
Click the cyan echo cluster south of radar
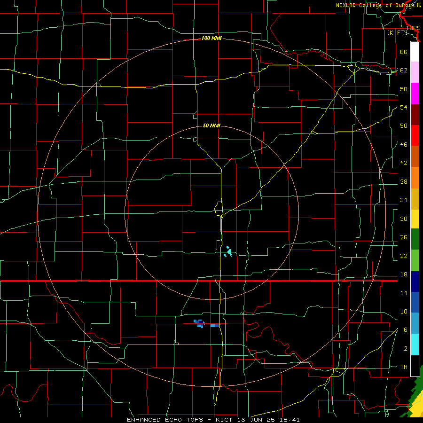pos(229,252)
